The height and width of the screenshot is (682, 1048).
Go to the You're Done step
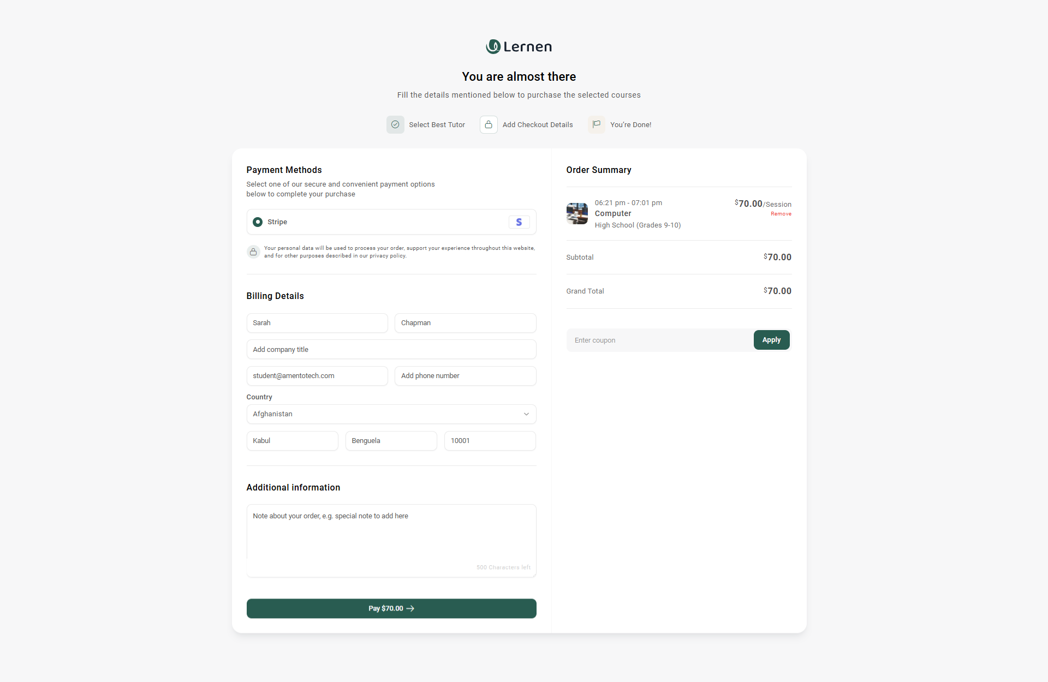click(630, 124)
